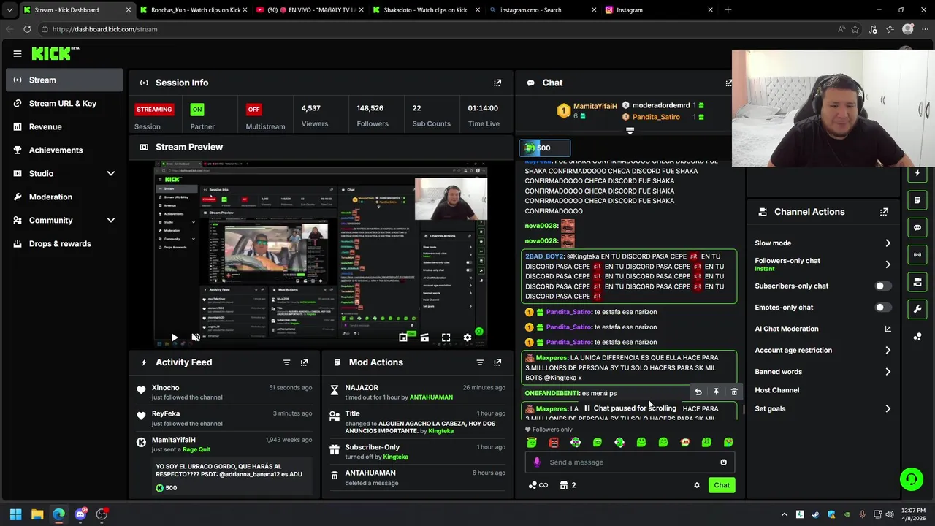
Task: Click the browser address bar
Action: coord(438,29)
